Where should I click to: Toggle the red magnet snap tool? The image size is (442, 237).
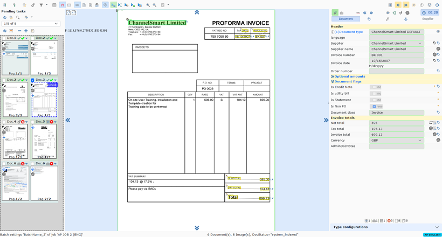pos(63,5)
